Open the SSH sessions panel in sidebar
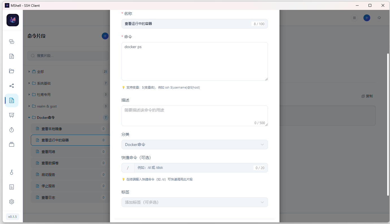This screenshot has height=224, width=390. (x=11, y=41)
